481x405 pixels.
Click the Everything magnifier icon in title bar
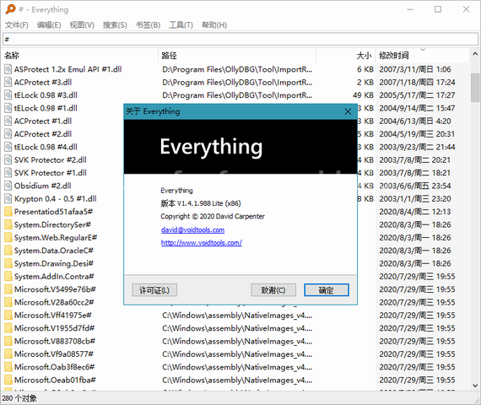pos(10,9)
